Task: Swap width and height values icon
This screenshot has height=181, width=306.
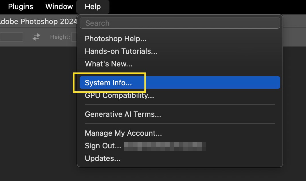Action: (x=36, y=37)
